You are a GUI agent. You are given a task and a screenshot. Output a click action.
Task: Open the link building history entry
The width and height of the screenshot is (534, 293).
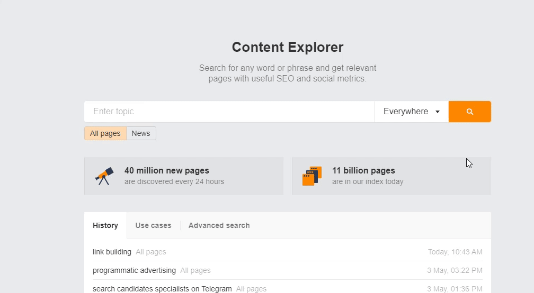(112, 252)
